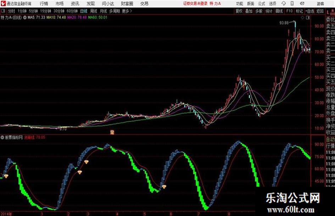Click the 叠加 overlay button
This screenshot has width=335, height=216.
[x=249, y=11]
